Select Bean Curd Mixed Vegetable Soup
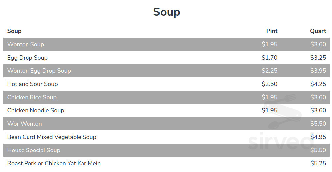Viewport: 332px width, 172px height. pos(52,137)
